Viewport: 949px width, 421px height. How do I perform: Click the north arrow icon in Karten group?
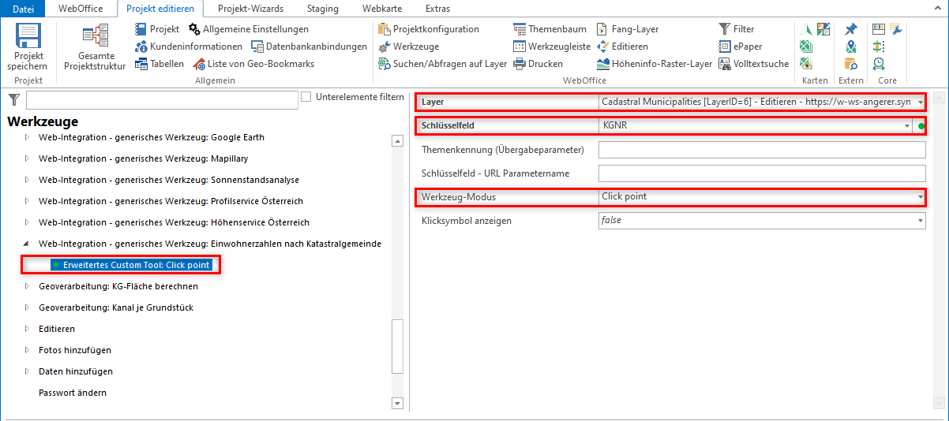(x=806, y=29)
